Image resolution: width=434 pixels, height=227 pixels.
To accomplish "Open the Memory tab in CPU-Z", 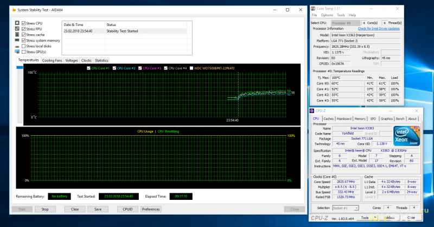I will click(x=360, y=118).
